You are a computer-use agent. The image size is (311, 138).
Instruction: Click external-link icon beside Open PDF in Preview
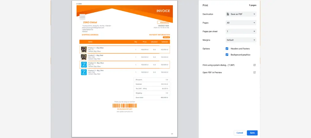click(255, 72)
